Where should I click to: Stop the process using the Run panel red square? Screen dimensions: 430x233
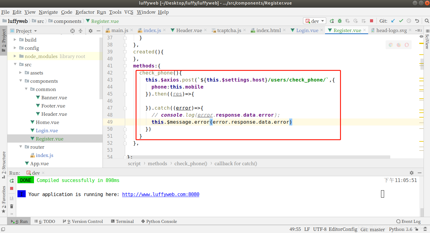12,188
